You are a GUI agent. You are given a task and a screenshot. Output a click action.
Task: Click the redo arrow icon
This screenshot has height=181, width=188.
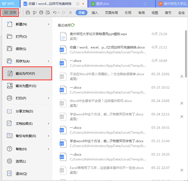[x=63, y=13]
